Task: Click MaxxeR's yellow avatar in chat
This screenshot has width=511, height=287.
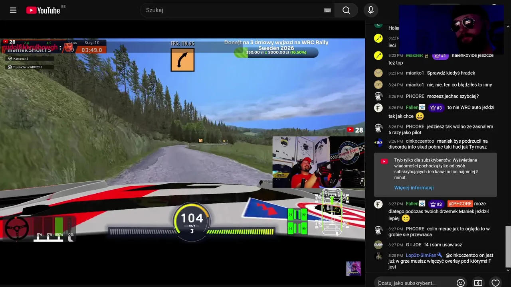Action: (378, 56)
